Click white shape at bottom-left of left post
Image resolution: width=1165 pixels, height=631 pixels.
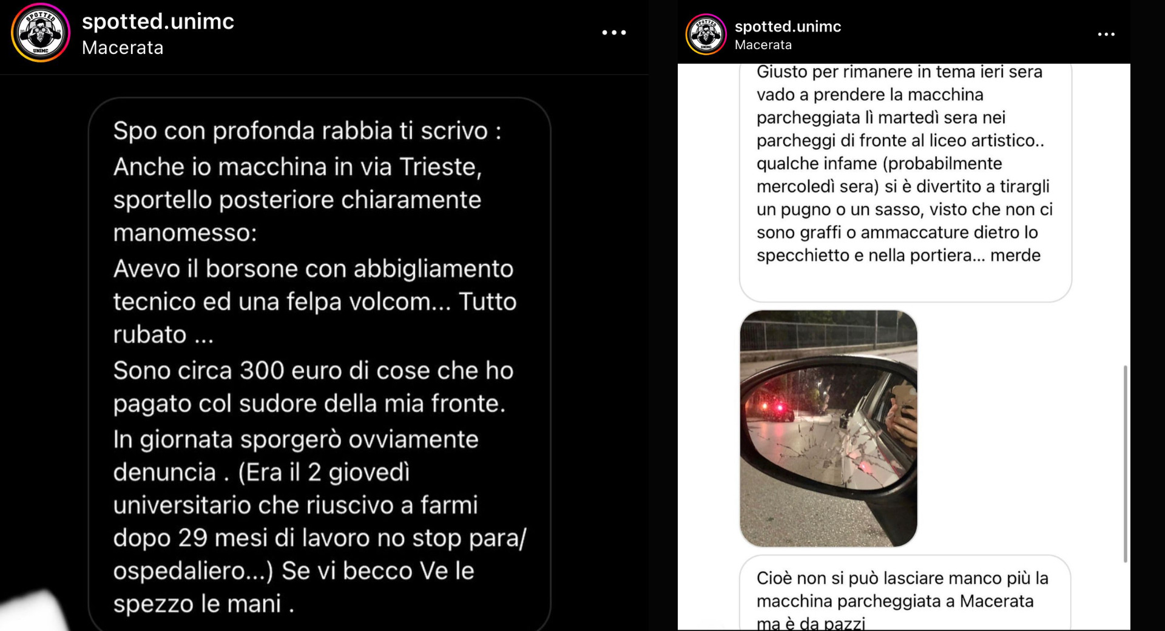tap(33, 612)
